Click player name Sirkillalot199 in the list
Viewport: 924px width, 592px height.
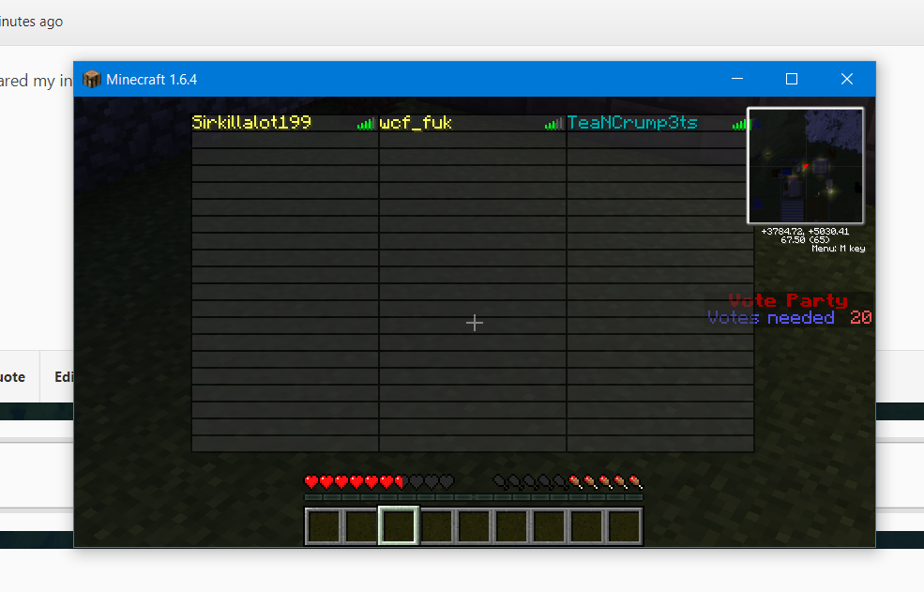[251, 123]
